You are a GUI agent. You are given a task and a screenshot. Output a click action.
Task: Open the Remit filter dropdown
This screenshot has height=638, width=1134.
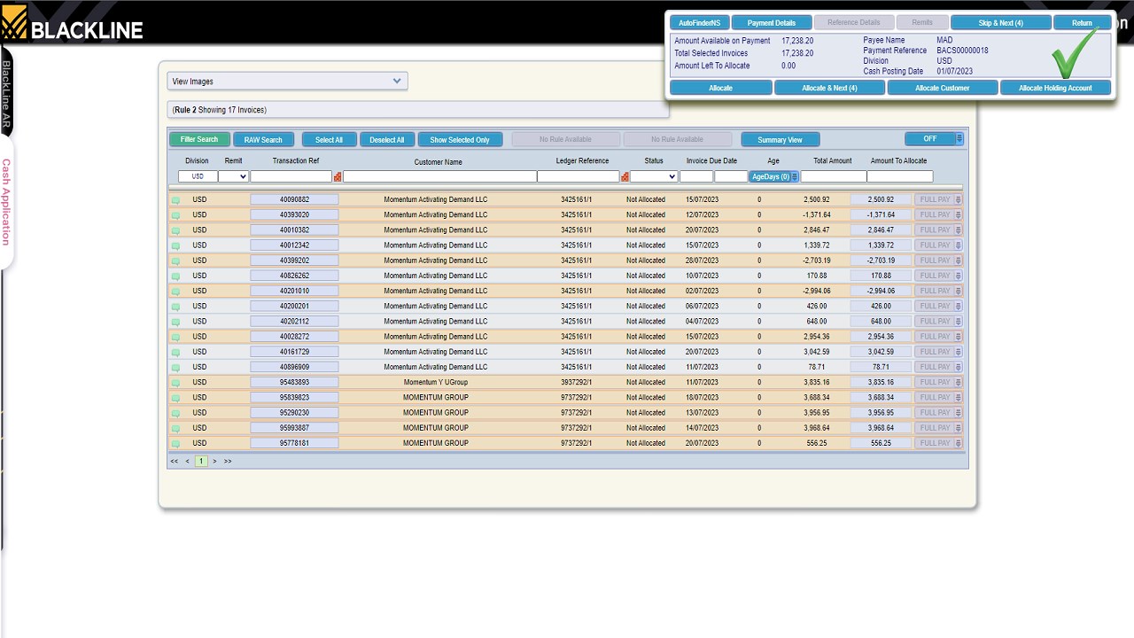[233, 176]
